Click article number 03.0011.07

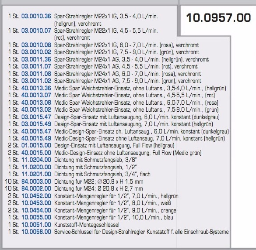36,66
